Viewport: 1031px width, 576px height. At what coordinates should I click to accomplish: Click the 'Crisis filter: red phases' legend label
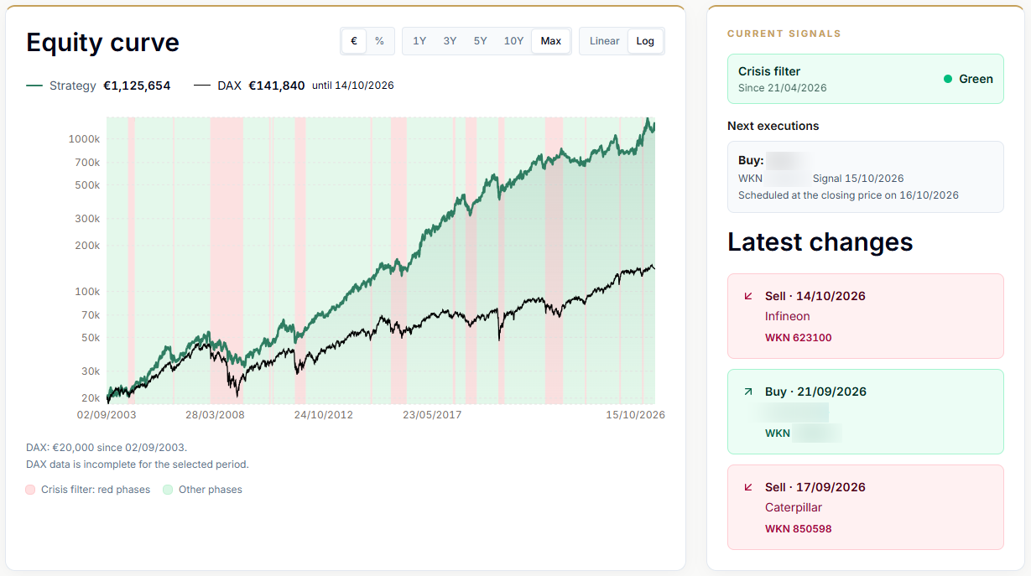pyautogui.click(x=96, y=490)
